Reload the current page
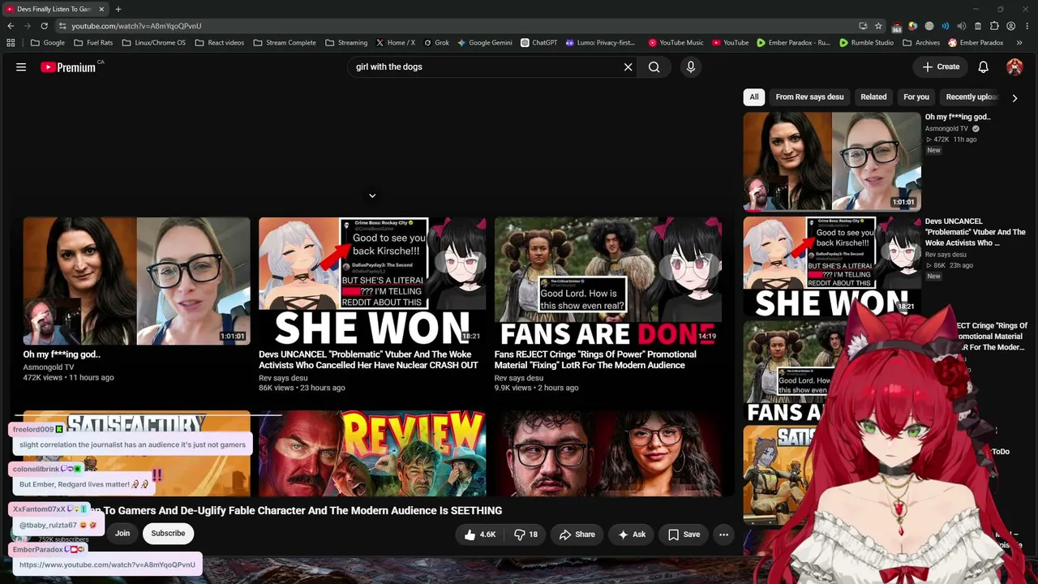1038x584 pixels. pyautogui.click(x=44, y=26)
